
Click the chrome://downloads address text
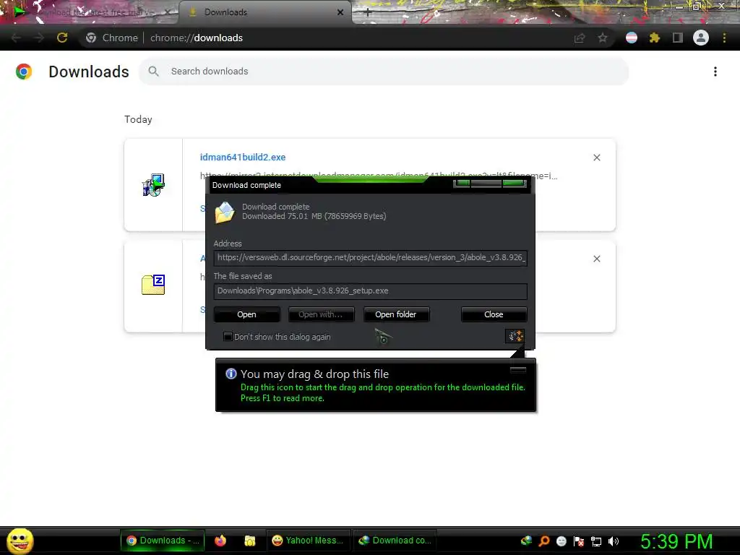(x=197, y=38)
